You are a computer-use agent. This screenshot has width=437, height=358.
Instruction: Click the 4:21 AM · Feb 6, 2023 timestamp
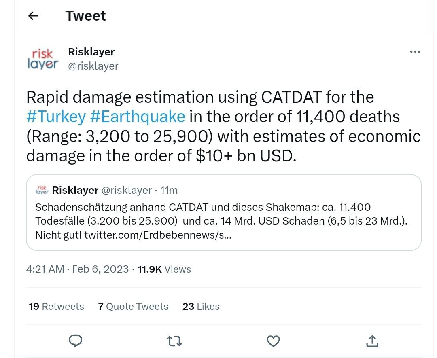(x=77, y=269)
